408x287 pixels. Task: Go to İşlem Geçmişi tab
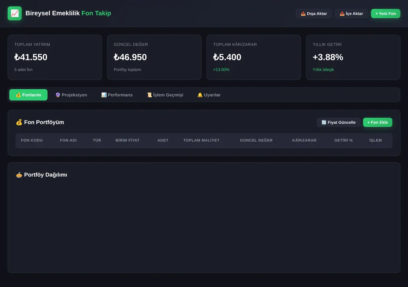[165, 95]
